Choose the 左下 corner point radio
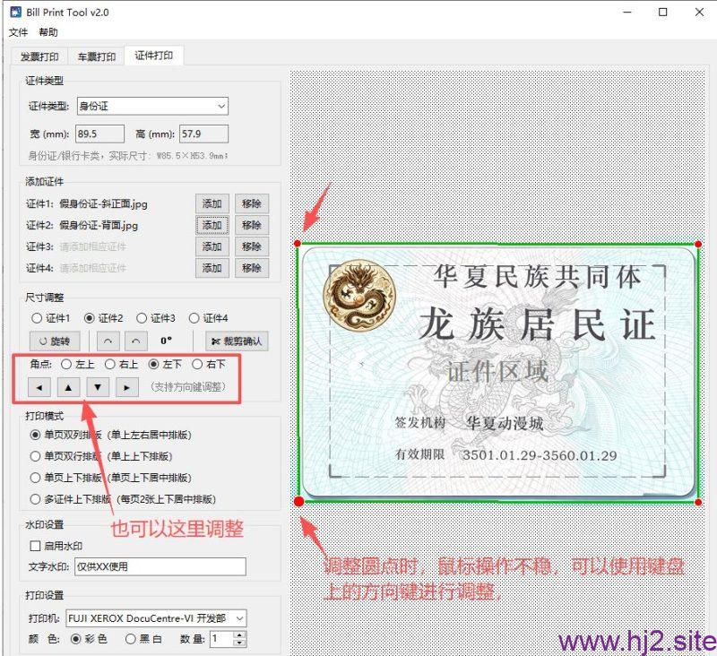This screenshot has width=717, height=656. [153, 365]
